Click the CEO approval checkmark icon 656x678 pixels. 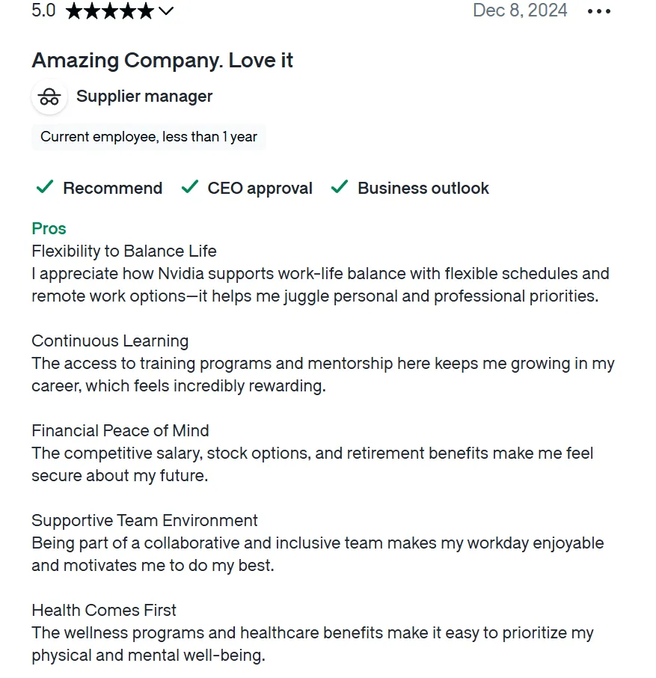pos(190,187)
